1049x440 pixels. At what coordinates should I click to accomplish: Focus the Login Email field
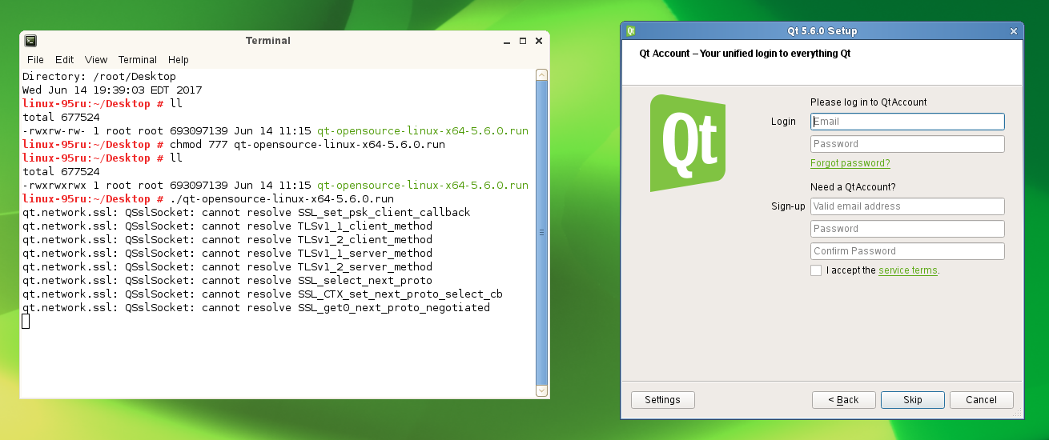pos(907,122)
